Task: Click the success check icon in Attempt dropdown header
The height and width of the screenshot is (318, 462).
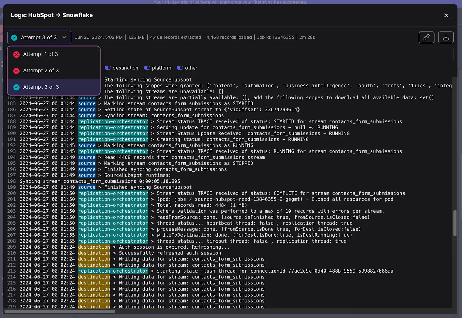Action: pos(14,38)
